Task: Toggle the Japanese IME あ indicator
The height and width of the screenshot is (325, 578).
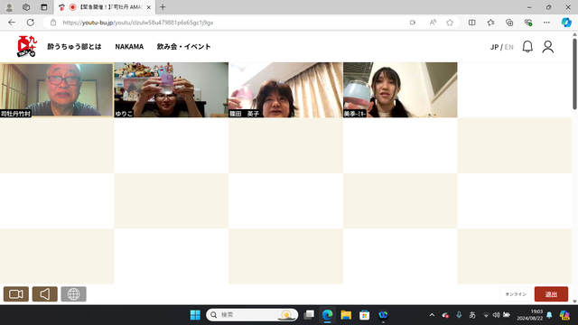Action: [472, 315]
